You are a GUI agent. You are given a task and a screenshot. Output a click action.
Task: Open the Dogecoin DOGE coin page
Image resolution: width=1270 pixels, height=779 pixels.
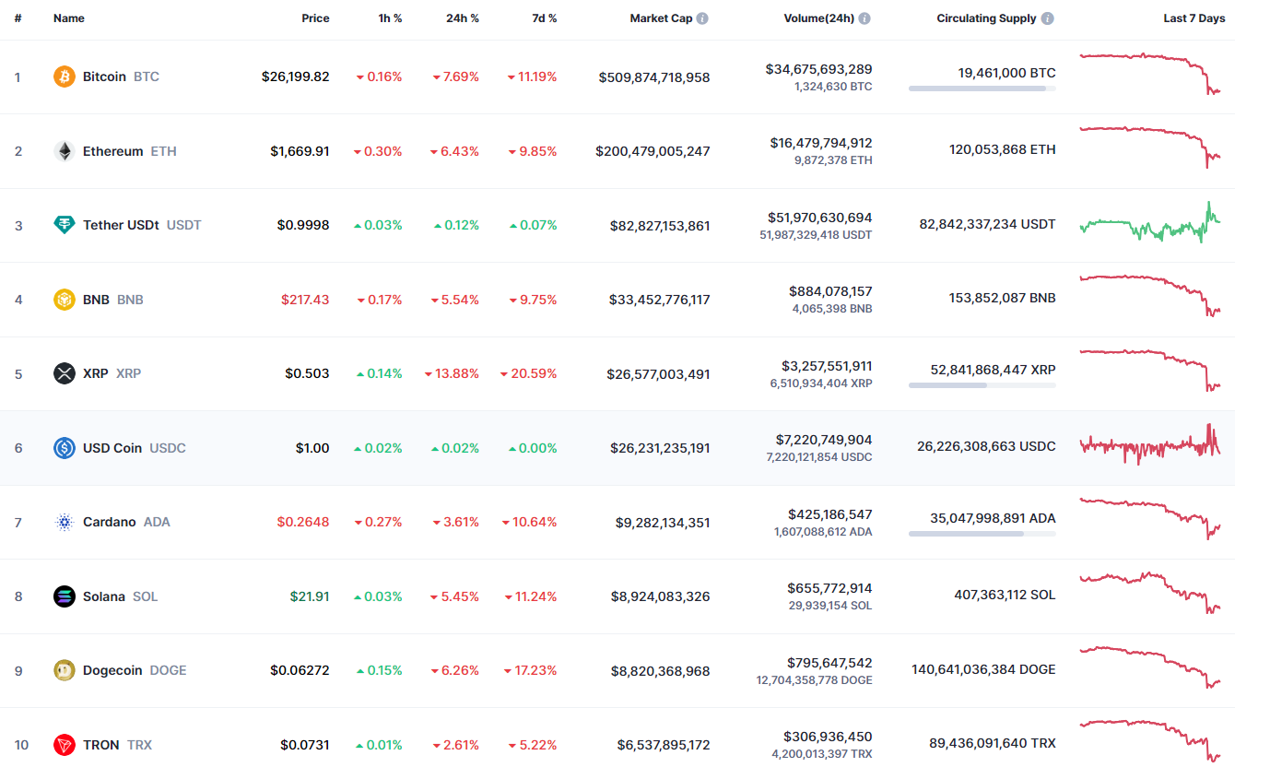click(x=114, y=670)
